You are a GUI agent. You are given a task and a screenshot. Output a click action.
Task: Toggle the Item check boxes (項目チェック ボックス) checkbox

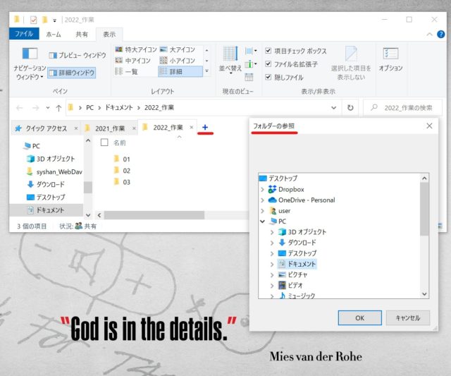point(268,51)
